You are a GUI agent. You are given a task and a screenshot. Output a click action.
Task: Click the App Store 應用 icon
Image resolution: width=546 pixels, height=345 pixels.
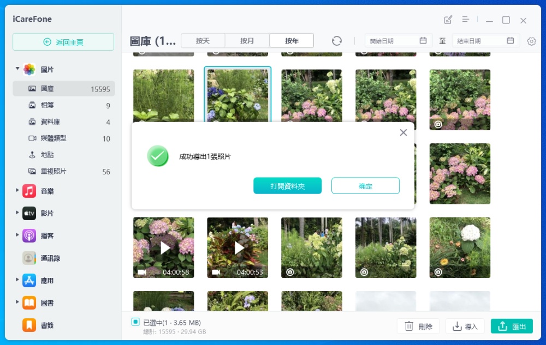29,280
